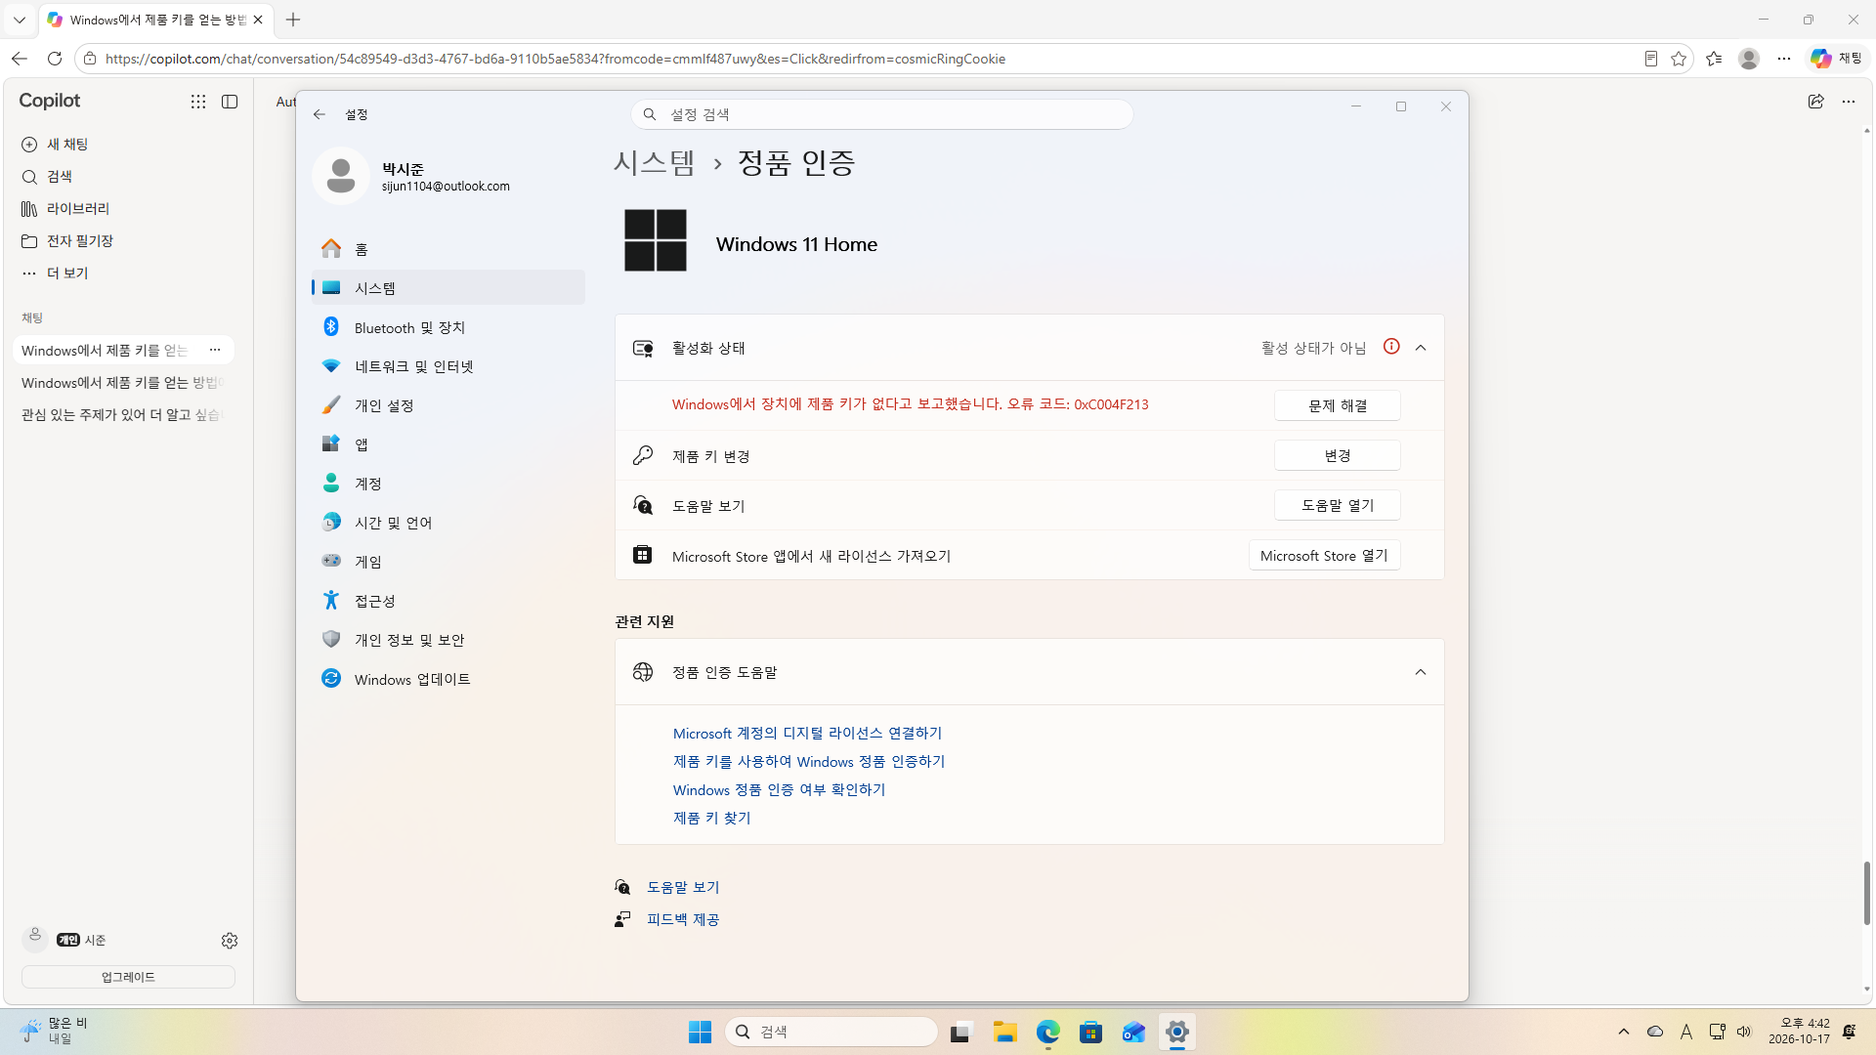The height and width of the screenshot is (1055, 1876).
Task: Collapse the 활성화 상태 section chevron
Action: (1421, 348)
